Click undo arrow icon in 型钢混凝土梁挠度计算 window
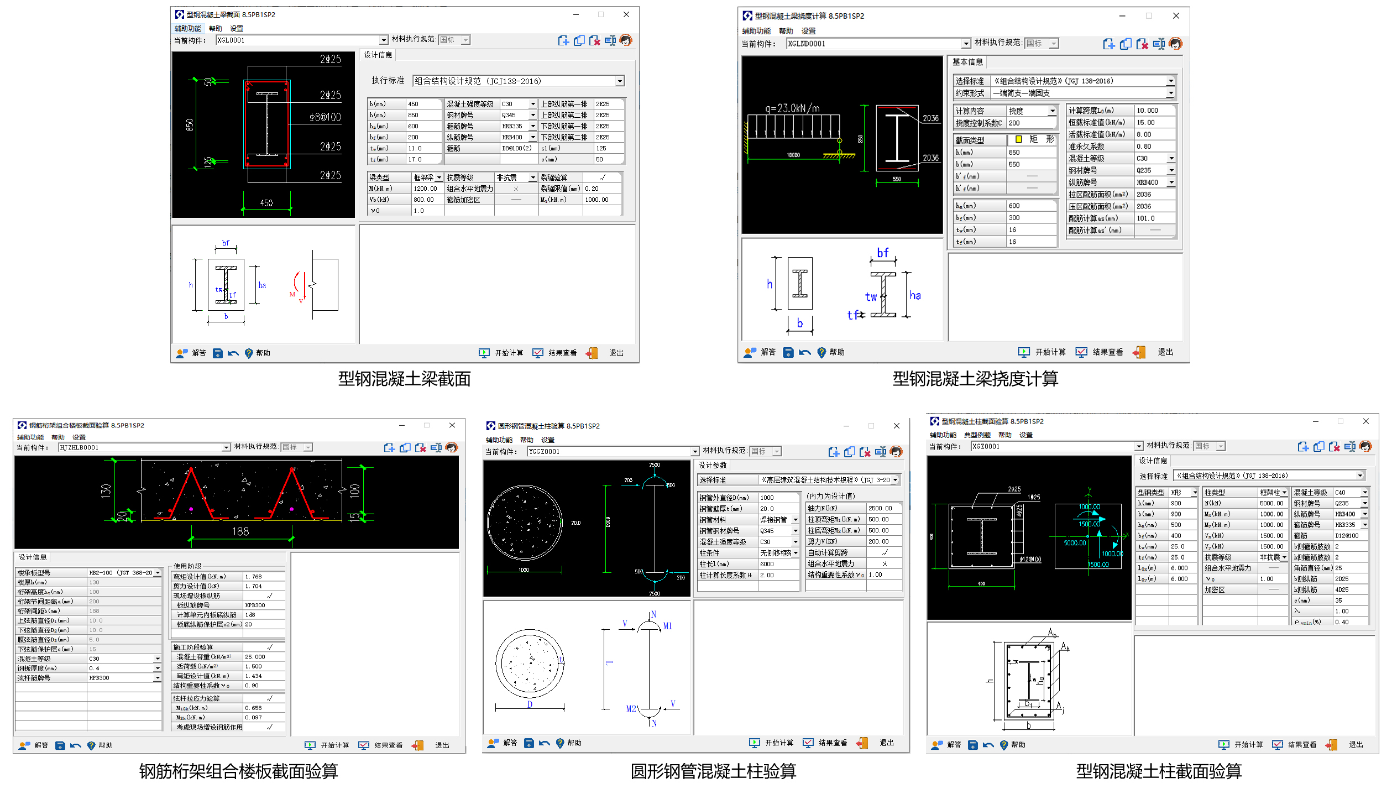The height and width of the screenshot is (799, 1392). click(x=805, y=352)
